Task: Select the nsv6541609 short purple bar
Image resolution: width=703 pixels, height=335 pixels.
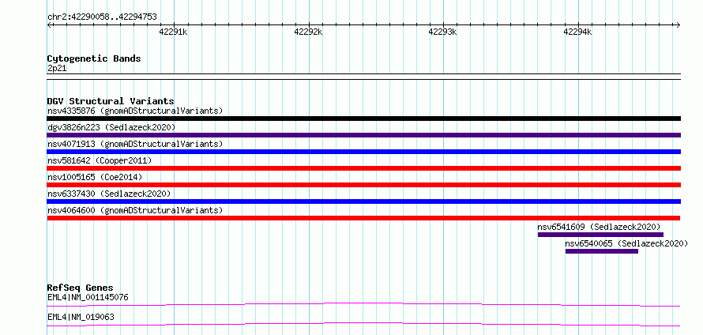Action: tap(600, 235)
